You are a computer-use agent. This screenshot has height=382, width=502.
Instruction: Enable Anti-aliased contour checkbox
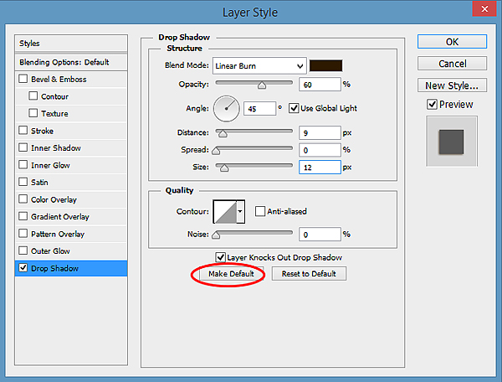tap(260, 211)
